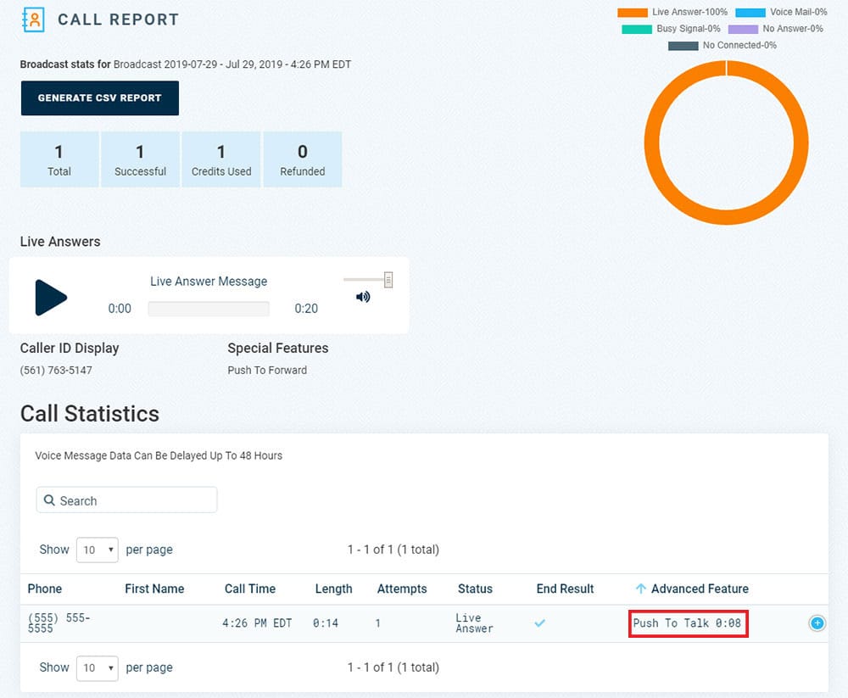Click Push To Forward feature text
Screen dimensions: 848x698
tap(267, 371)
